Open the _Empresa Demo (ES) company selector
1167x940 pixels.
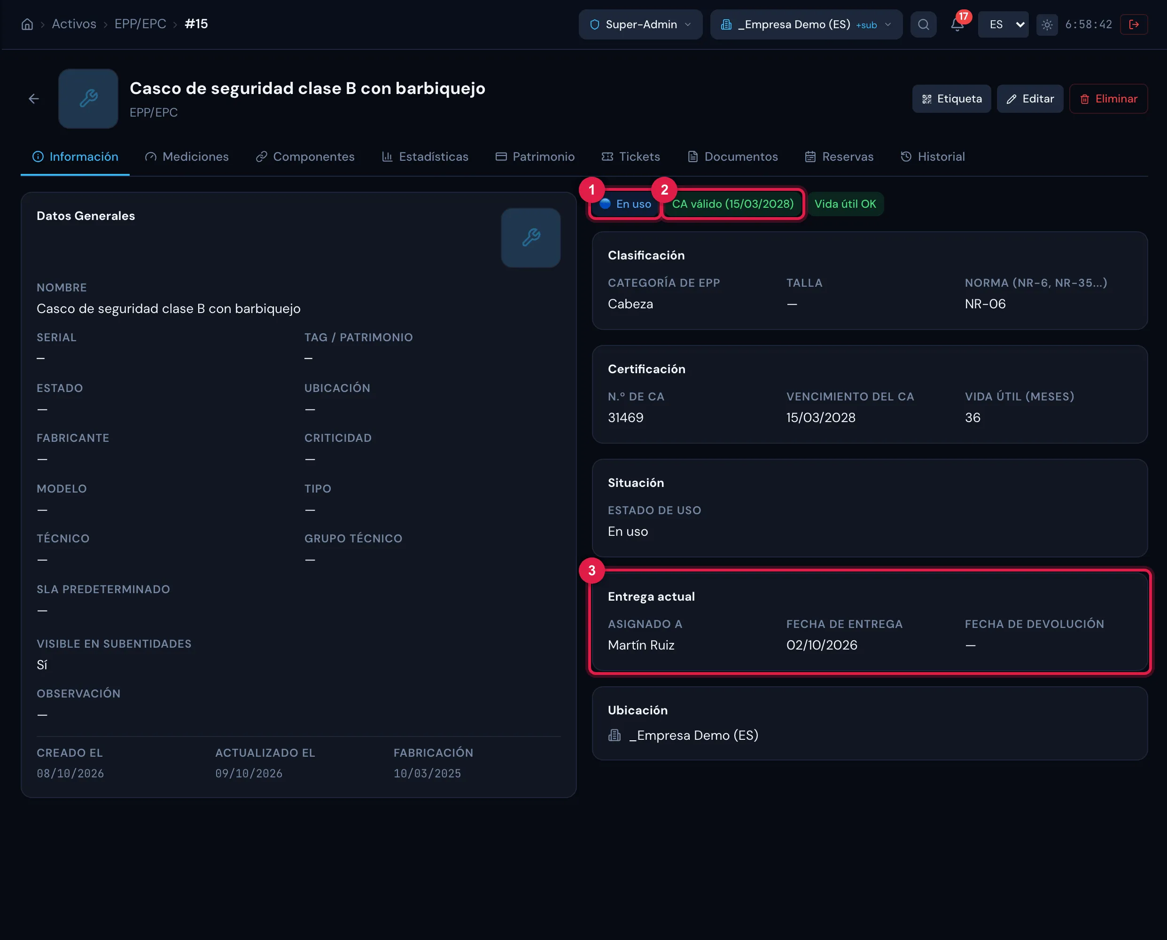tap(806, 24)
